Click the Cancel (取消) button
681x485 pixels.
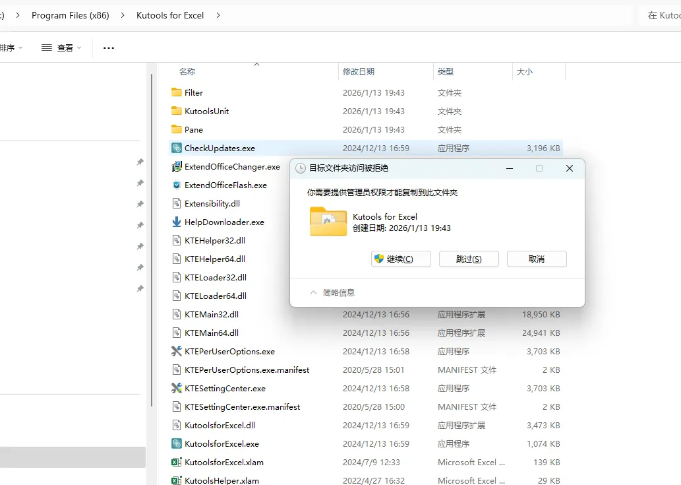point(537,259)
